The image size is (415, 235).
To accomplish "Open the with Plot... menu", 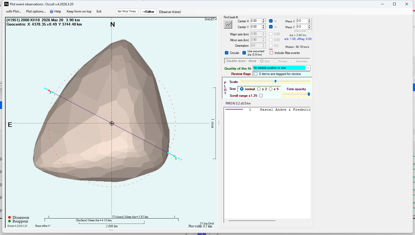I will pos(13,11).
